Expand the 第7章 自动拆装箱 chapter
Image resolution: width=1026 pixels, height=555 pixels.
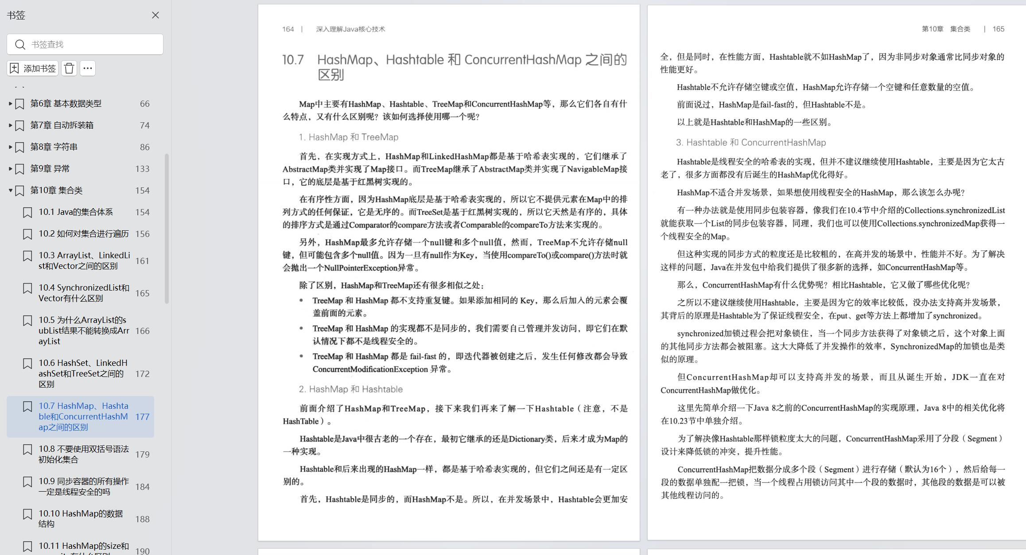point(11,125)
